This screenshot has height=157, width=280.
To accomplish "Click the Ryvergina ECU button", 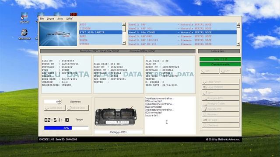I will point(220,98).
